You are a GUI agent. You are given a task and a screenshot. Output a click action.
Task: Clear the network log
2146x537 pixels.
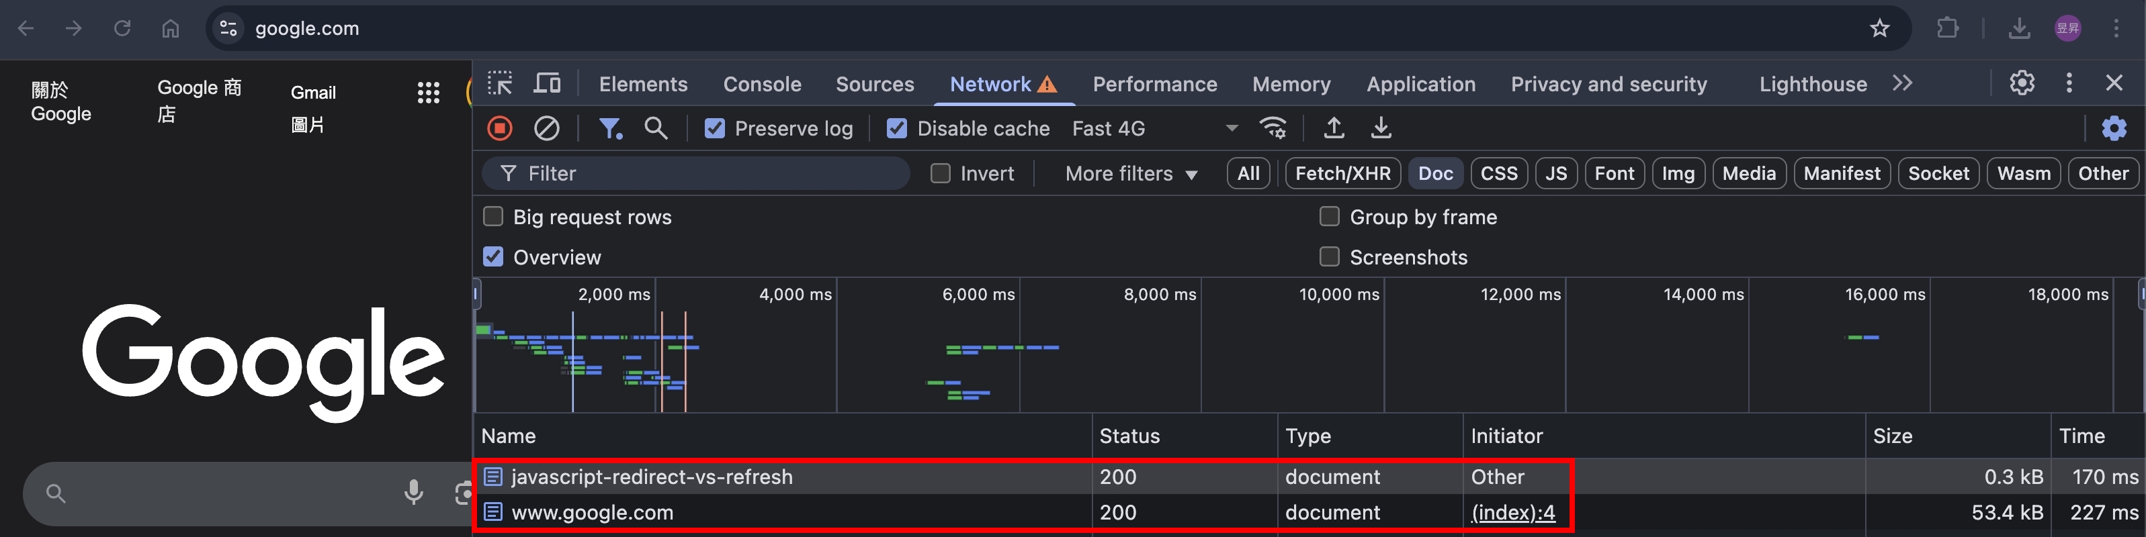coord(546,128)
